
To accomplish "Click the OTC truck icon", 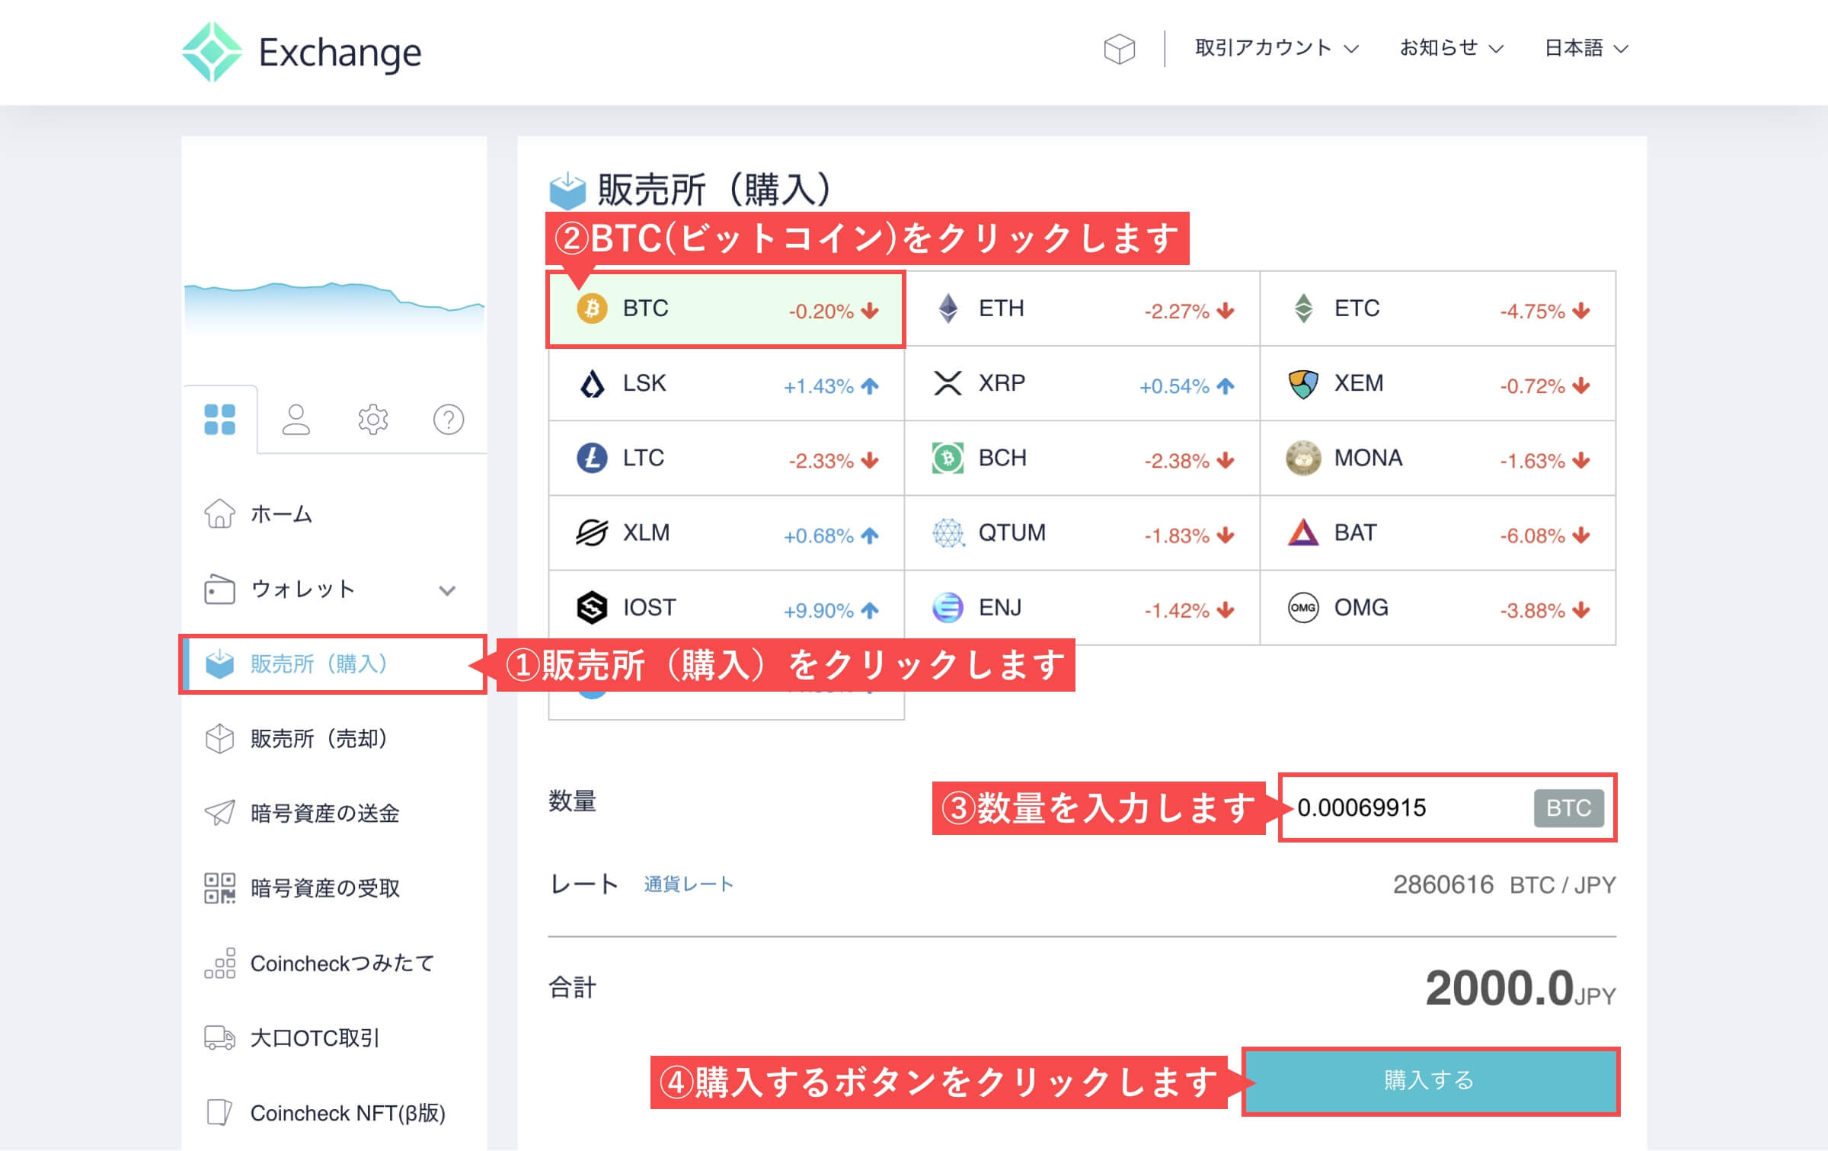I will [x=219, y=1037].
